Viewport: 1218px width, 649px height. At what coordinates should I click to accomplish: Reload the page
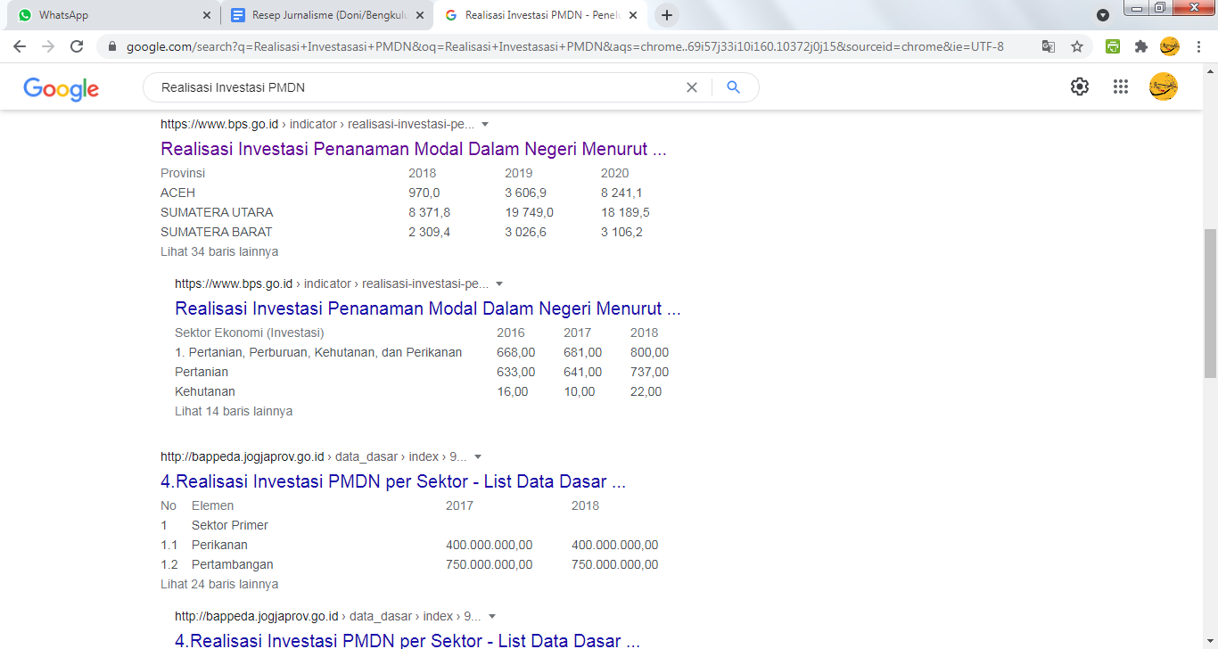(x=77, y=46)
